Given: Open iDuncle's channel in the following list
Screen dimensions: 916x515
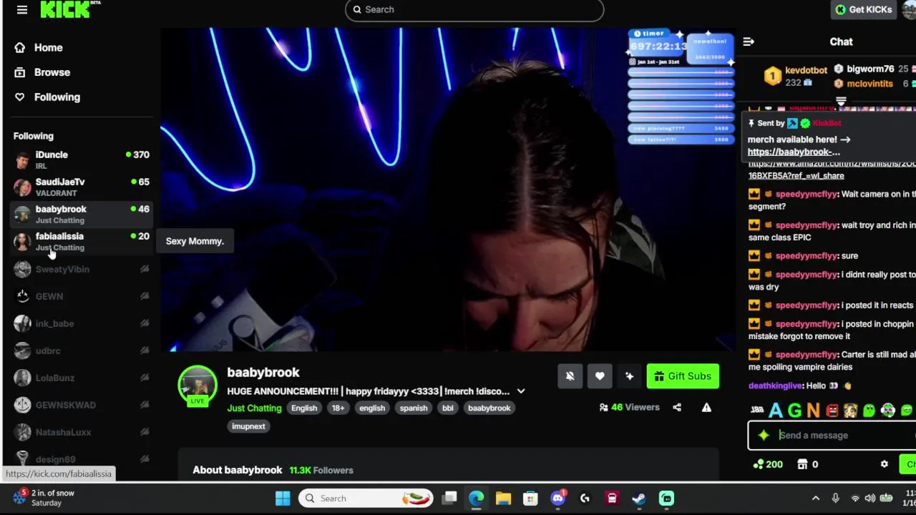Looking at the screenshot, I should point(82,160).
